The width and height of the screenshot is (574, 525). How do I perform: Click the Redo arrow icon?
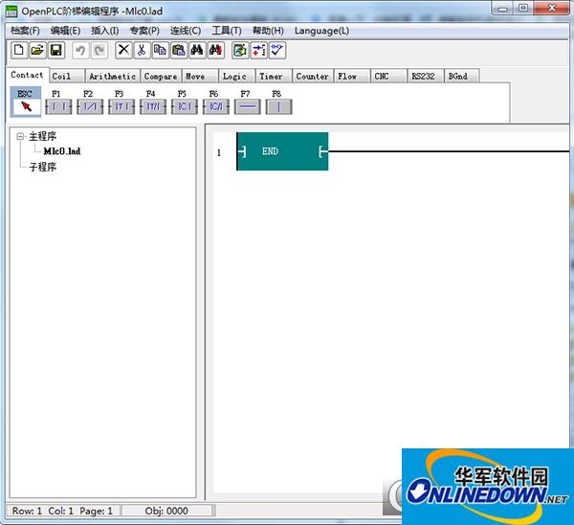(x=99, y=50)
